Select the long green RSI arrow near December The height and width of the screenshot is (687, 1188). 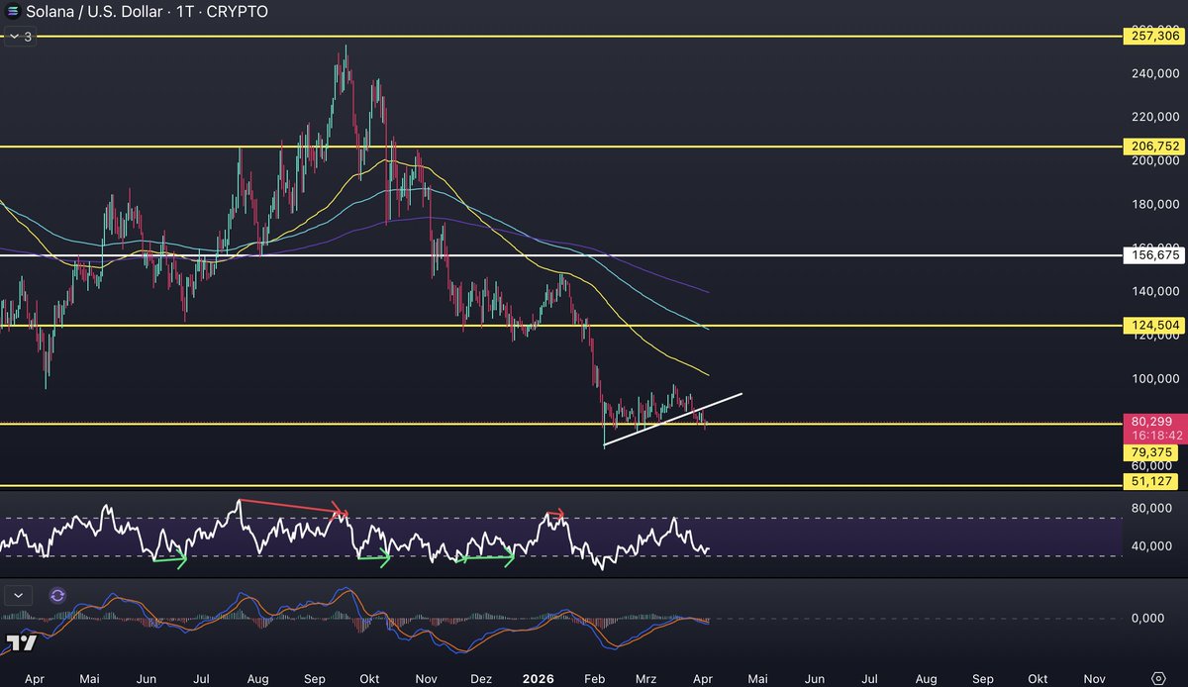coord(486,558)
